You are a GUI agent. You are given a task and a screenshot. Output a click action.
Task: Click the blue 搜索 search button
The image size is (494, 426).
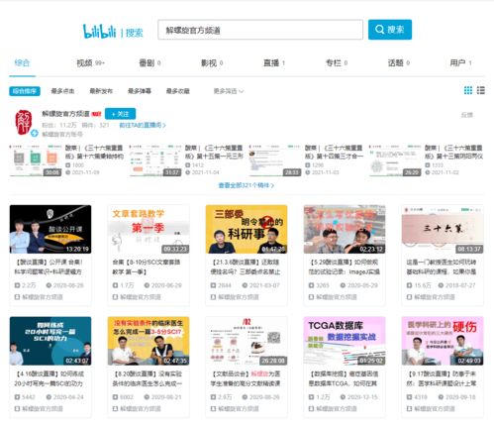click(390, 30)
